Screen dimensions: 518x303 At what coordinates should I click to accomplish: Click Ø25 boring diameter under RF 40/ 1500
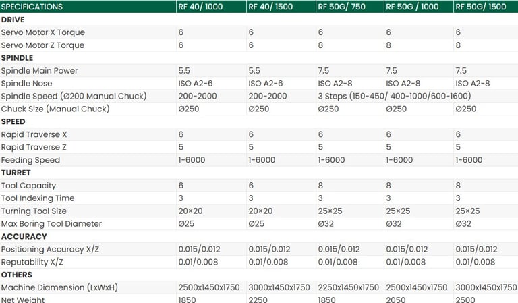[256, 223]
